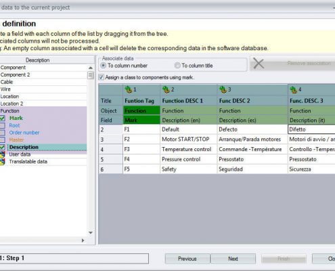Check the Order number field checkbox
Image resolution: width=335 pixels, height=271 pixels.
coord(2,133)
